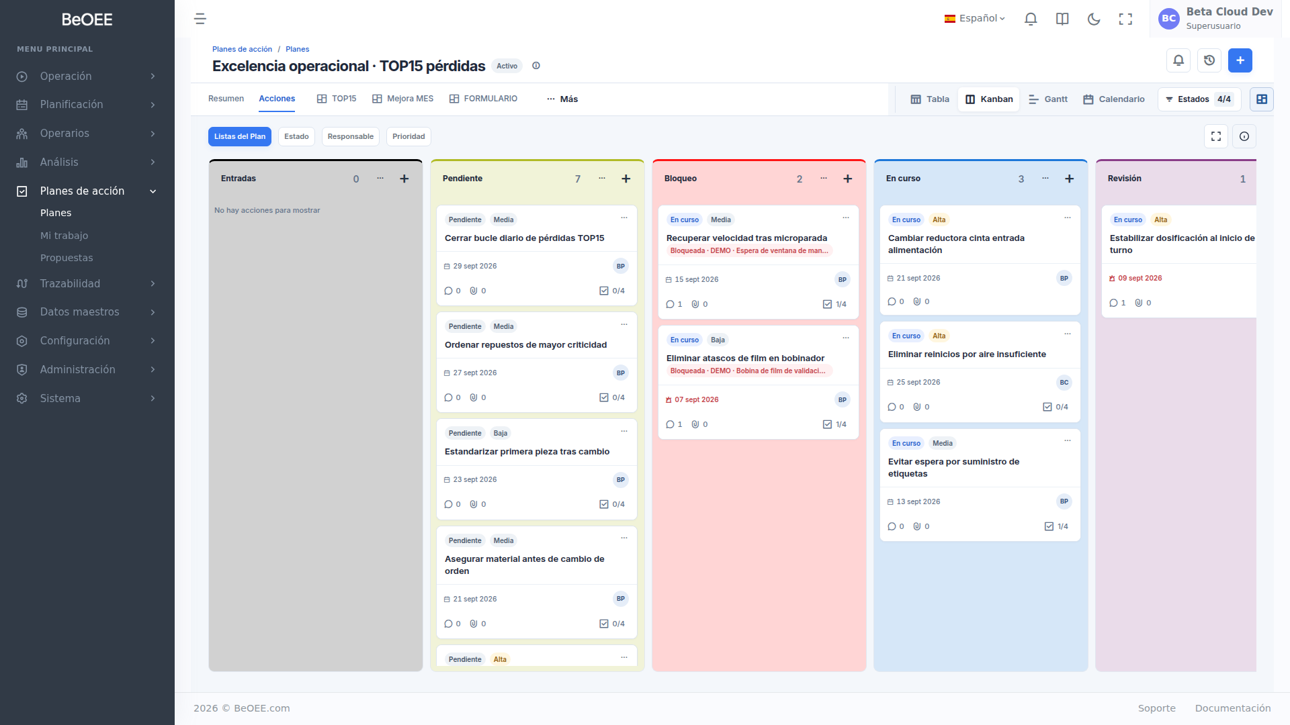Collapse Planes de acción sidebar menu

87,191
